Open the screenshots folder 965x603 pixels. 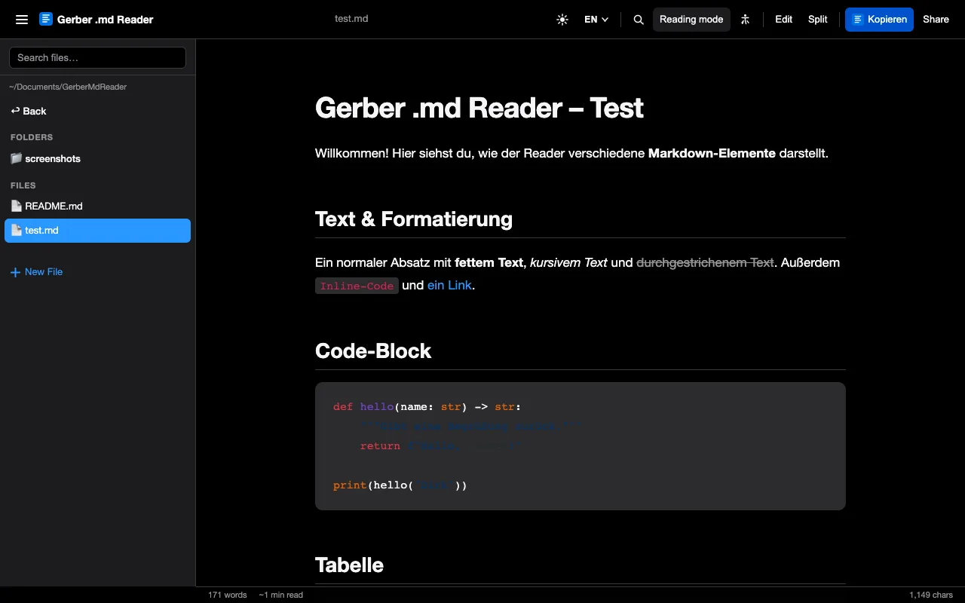97,159
